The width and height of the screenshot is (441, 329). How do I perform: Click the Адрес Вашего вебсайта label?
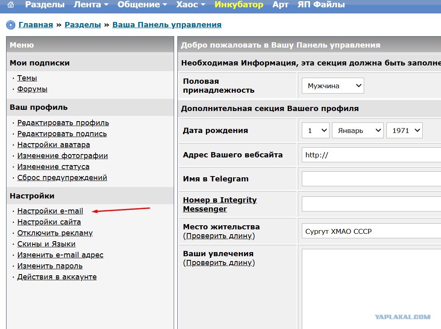(233, 155)
